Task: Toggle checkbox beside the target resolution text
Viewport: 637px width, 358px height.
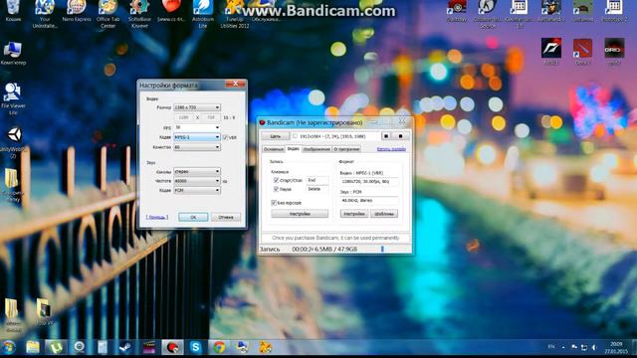Action: [295, 136]
